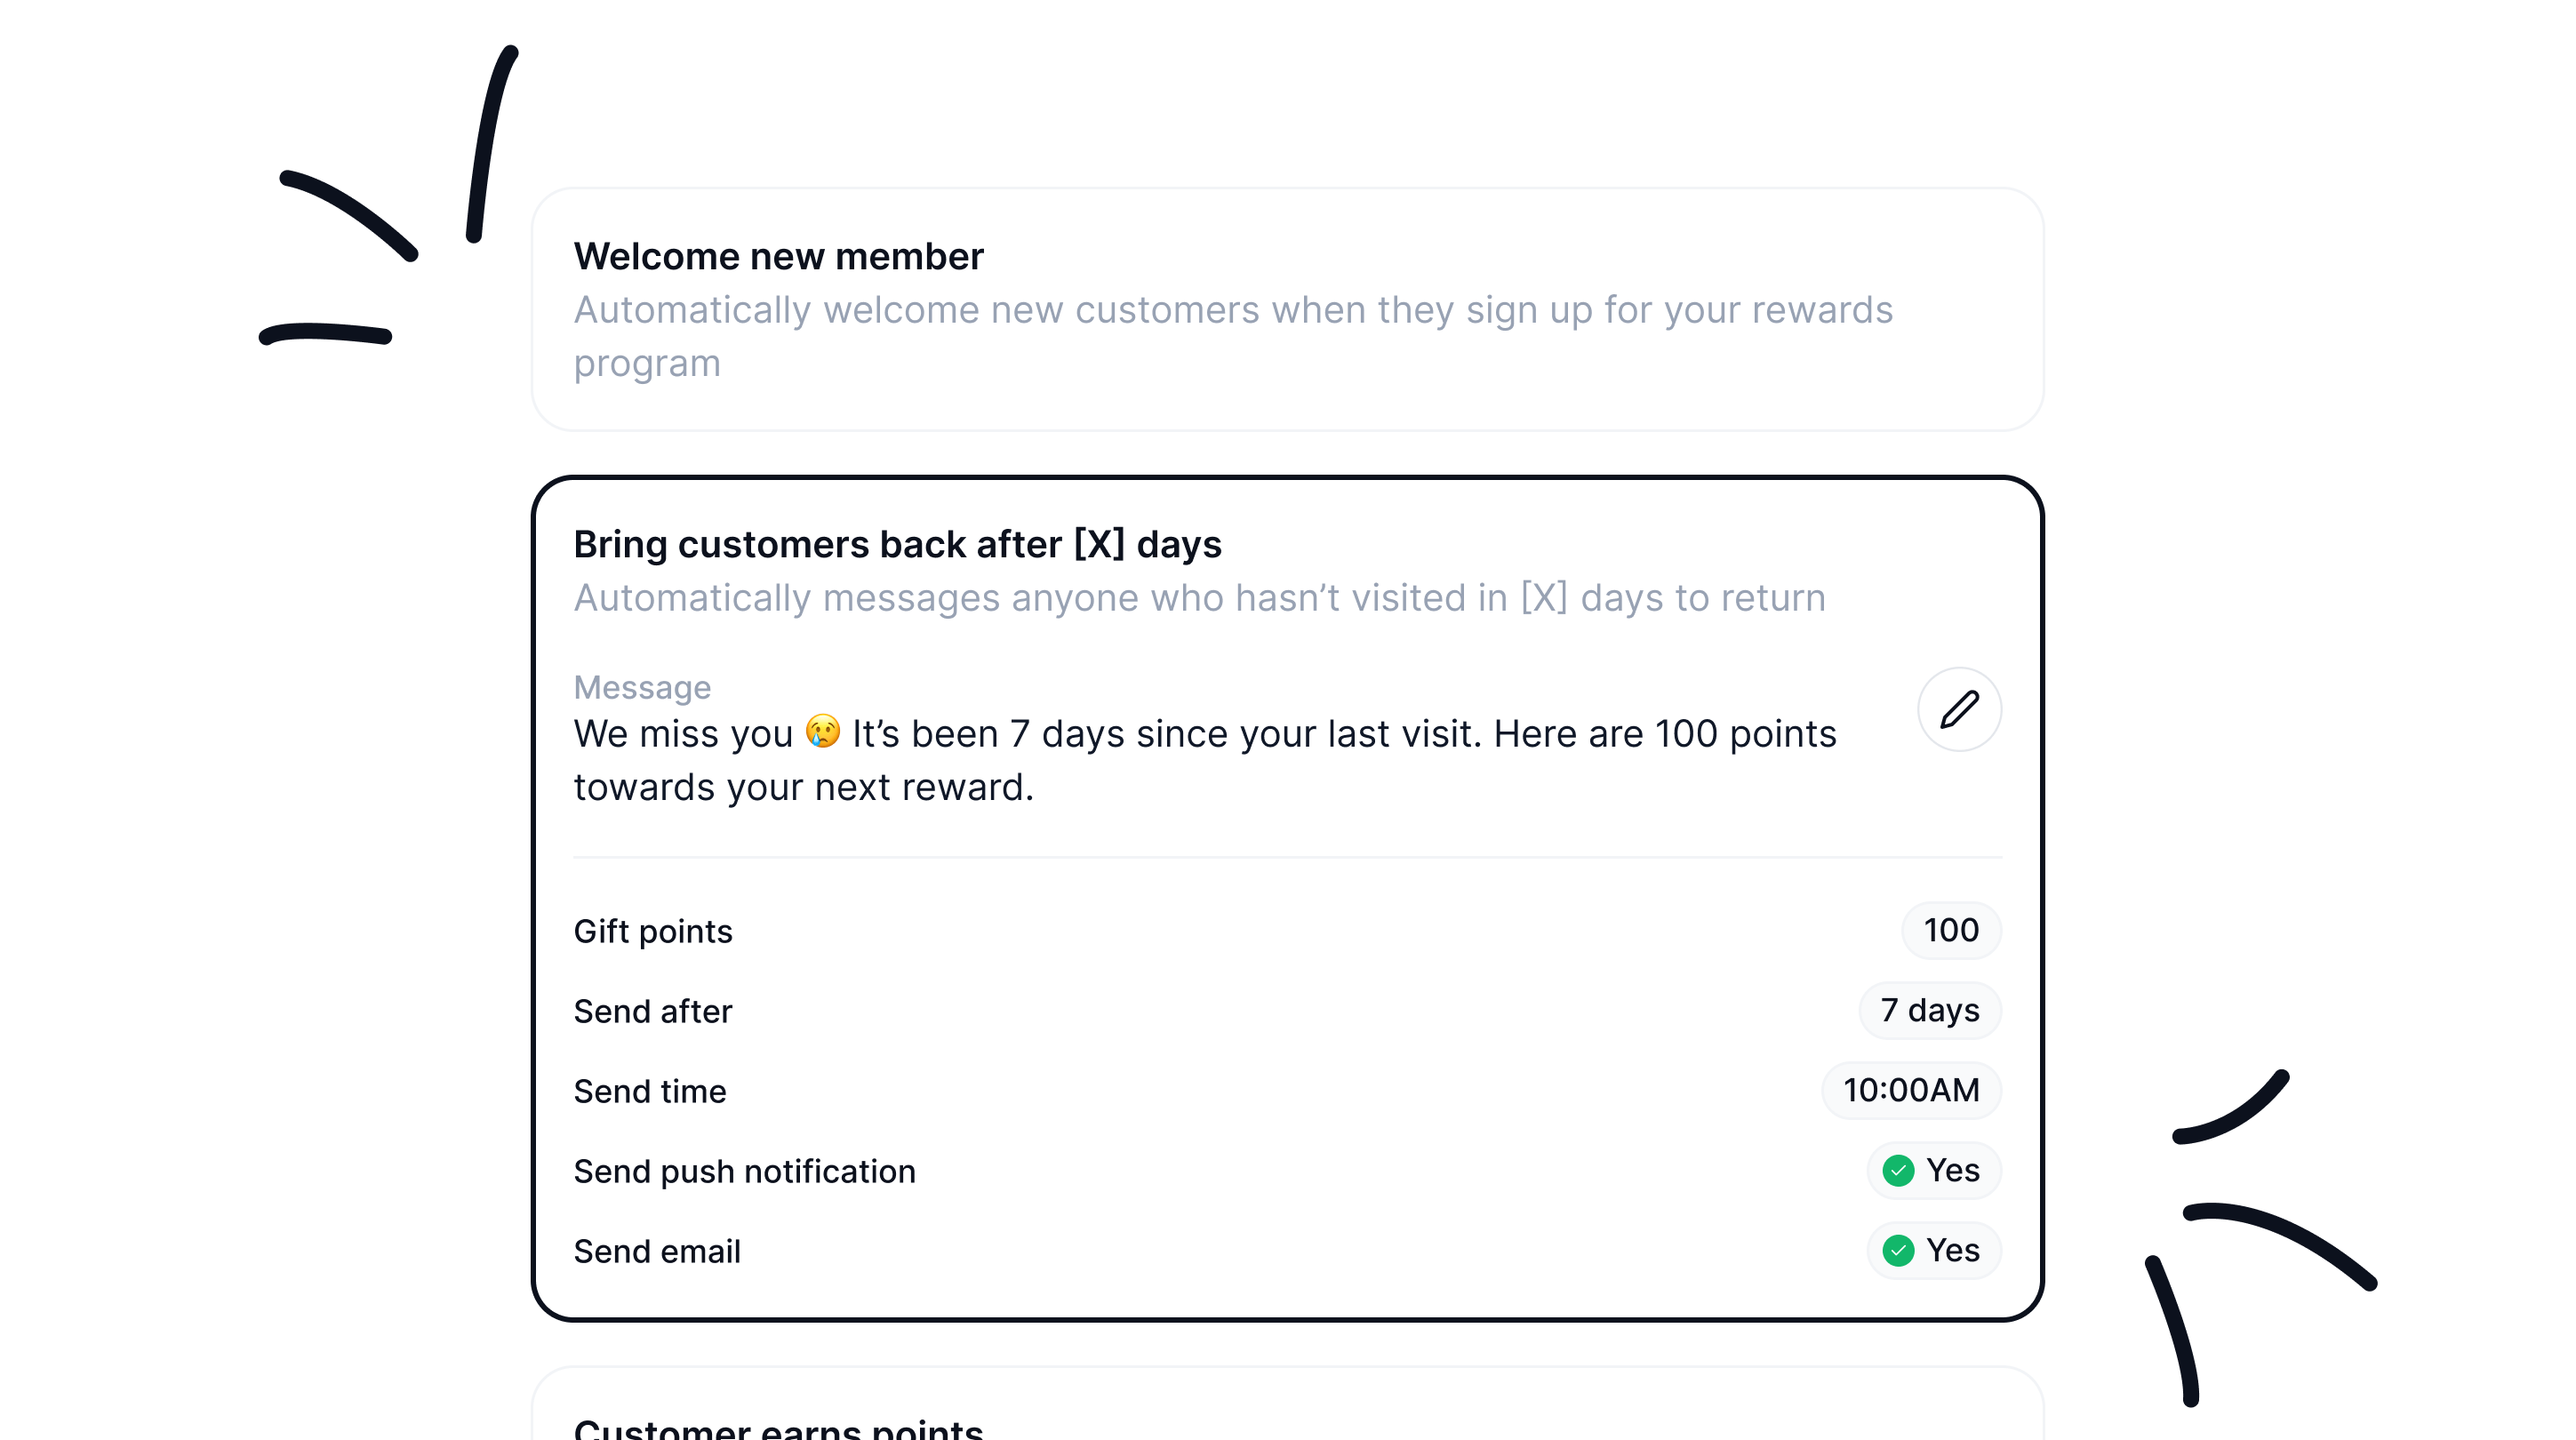Screen dimensions: 2576x1440
Task: Click the 100 value chip for Gift points
Action: coord(1950,930)
